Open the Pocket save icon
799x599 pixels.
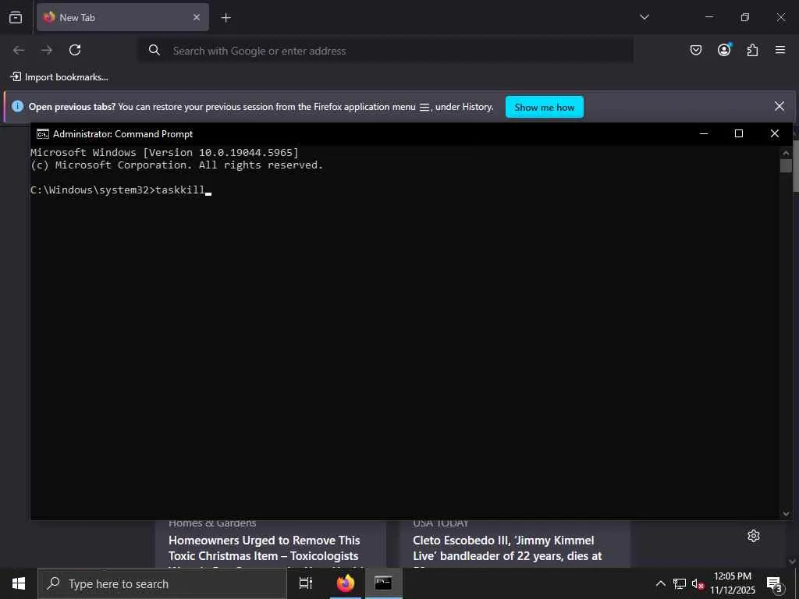click(695, 50)
